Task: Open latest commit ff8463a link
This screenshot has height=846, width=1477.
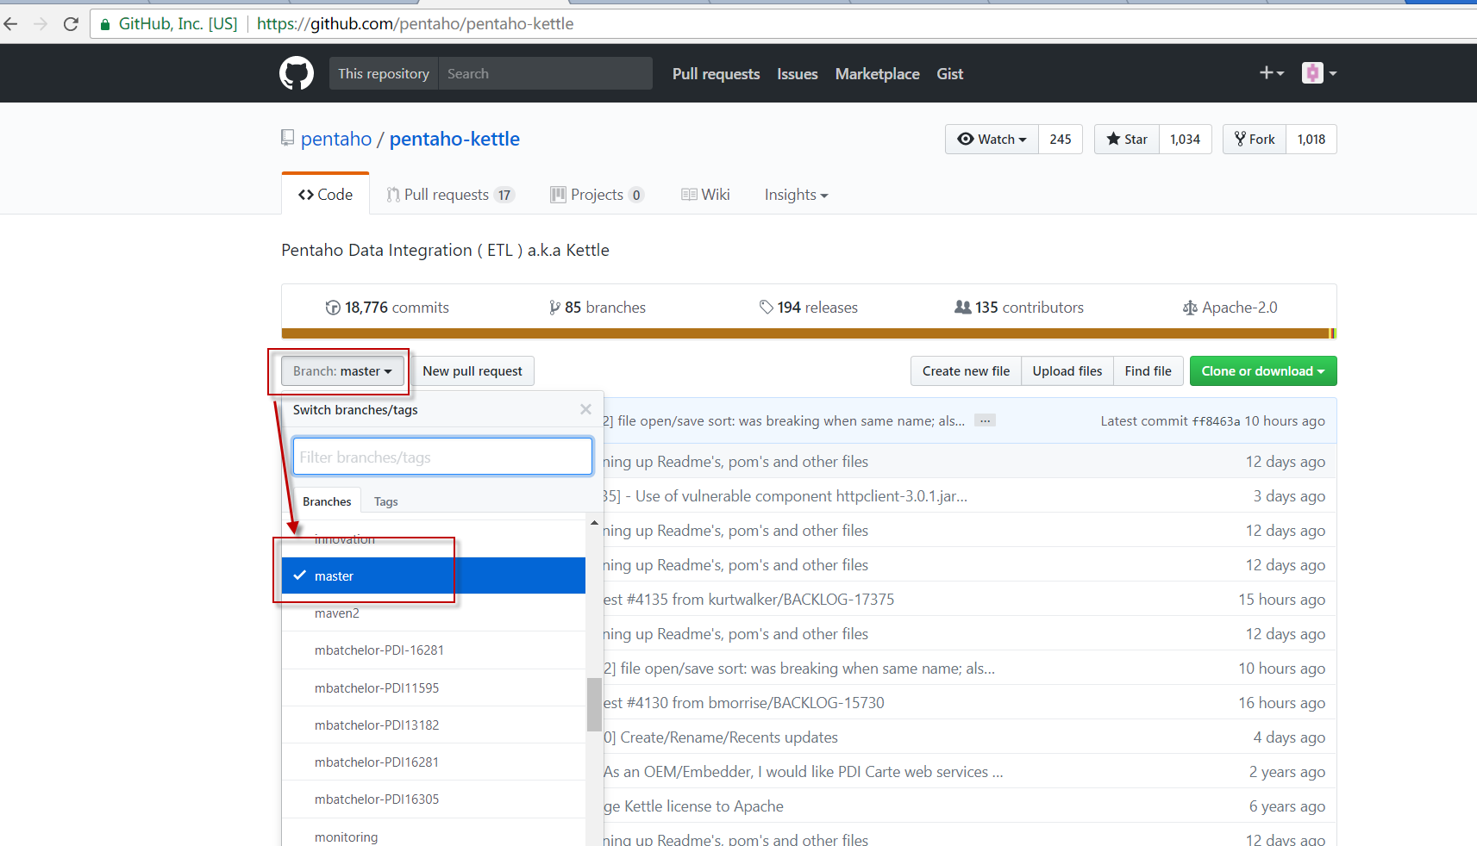Action: tap(1216, 421)
